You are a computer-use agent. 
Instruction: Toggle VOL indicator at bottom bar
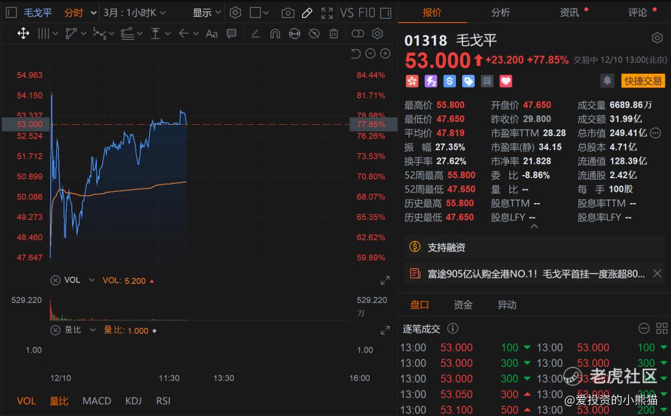tap(26, 400)
